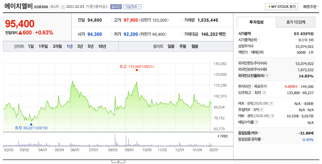322x164 pixels.
Task: Click the 시가총액 value 5조 633억원
Action: tap(304, 34)
